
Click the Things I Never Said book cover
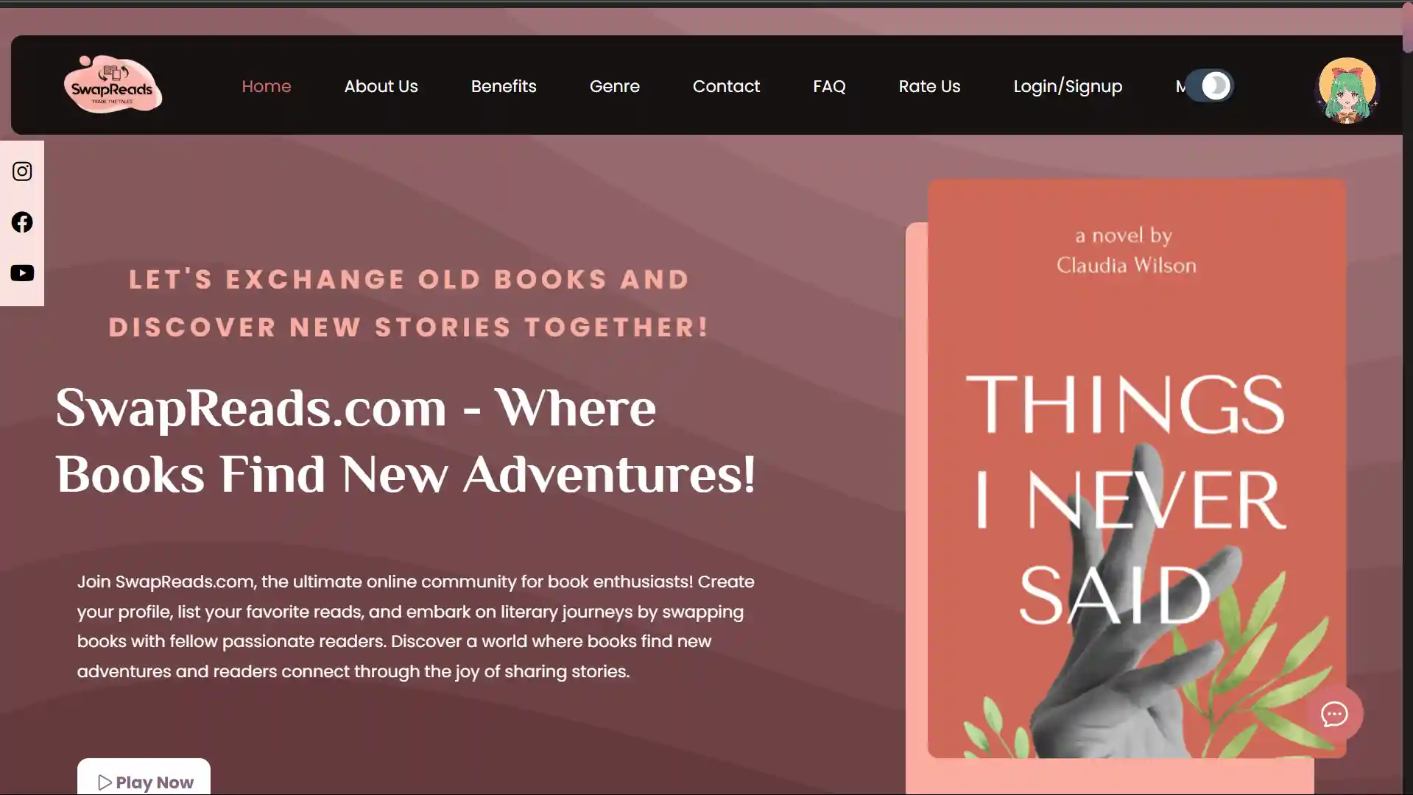pyautogui.click(x=1137, y=468)
